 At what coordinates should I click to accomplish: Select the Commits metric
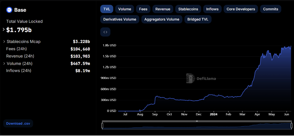(x=270, y=9)
